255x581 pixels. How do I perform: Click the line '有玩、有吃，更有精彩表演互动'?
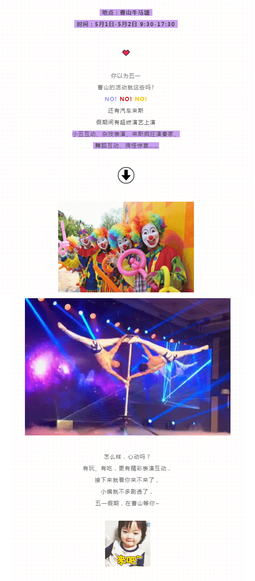(127, 468)
